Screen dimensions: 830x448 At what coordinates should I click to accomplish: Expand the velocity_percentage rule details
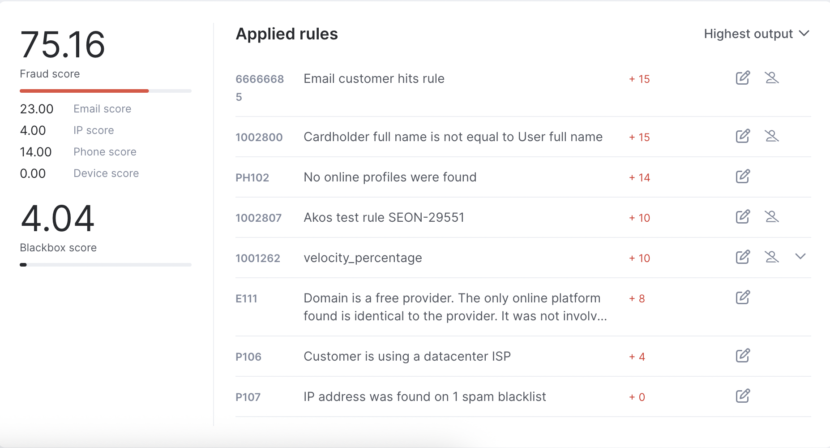point(800,257)
